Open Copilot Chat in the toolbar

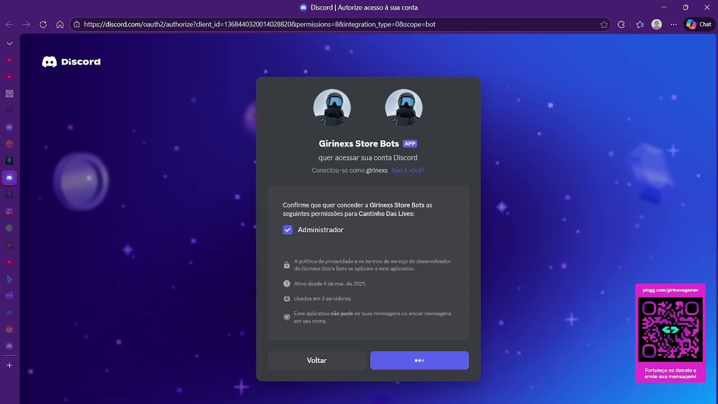699,25
